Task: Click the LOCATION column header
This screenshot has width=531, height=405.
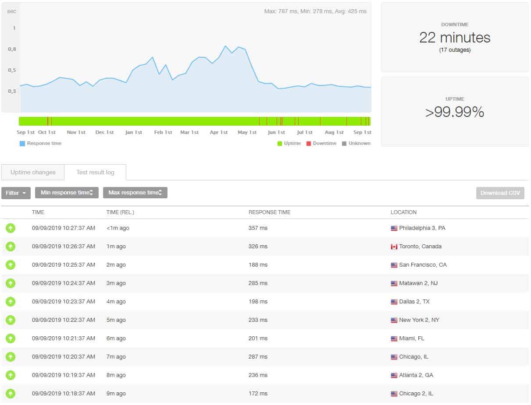Action: [403, 212]
